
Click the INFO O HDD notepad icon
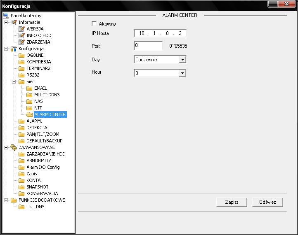22,35
